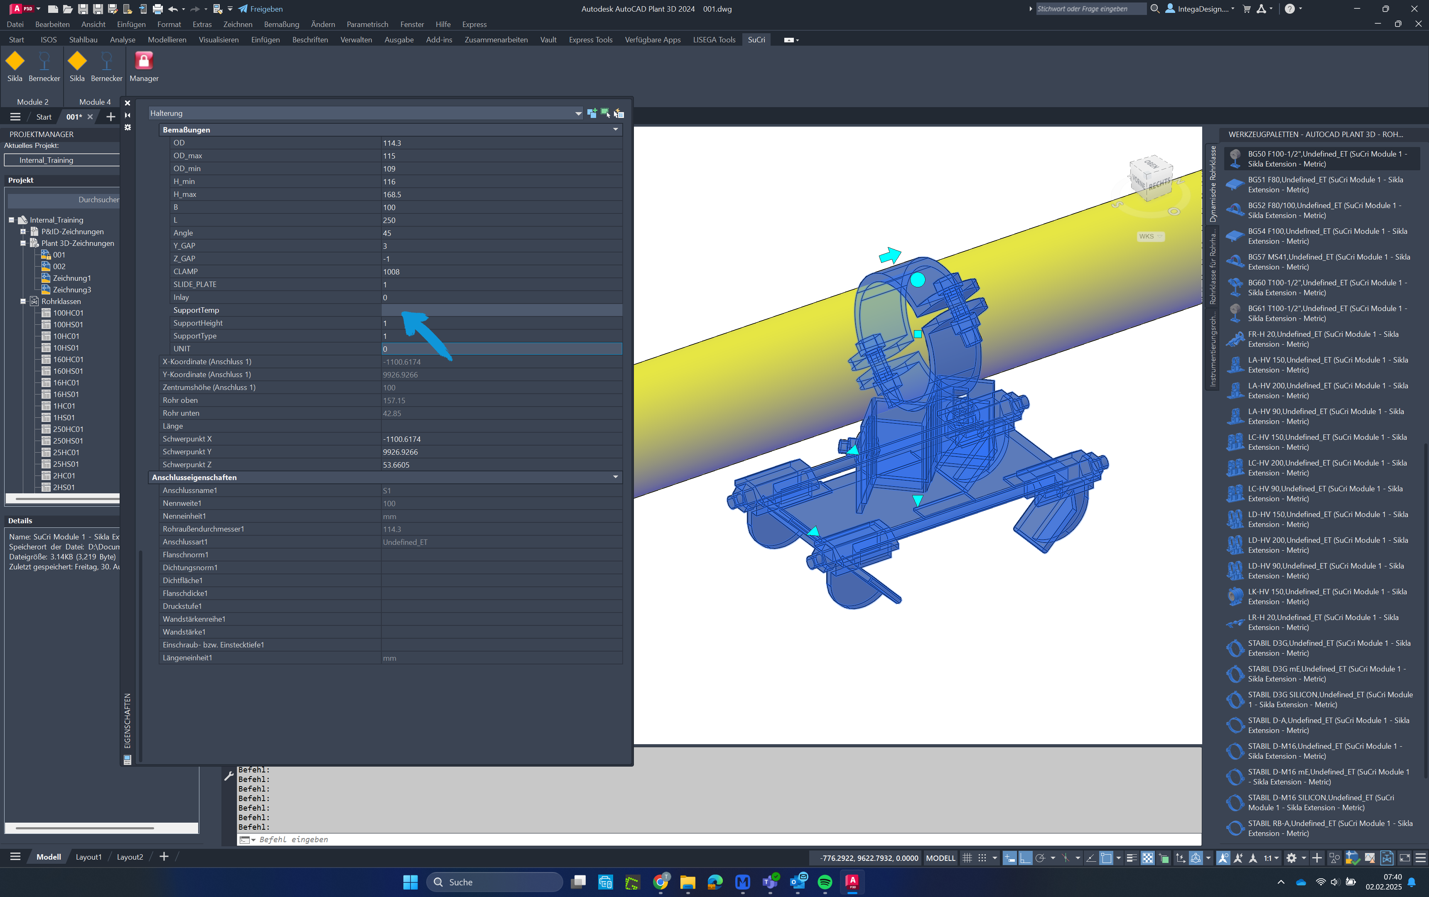Click the Undo arrow icon

[x=173, y=9]
